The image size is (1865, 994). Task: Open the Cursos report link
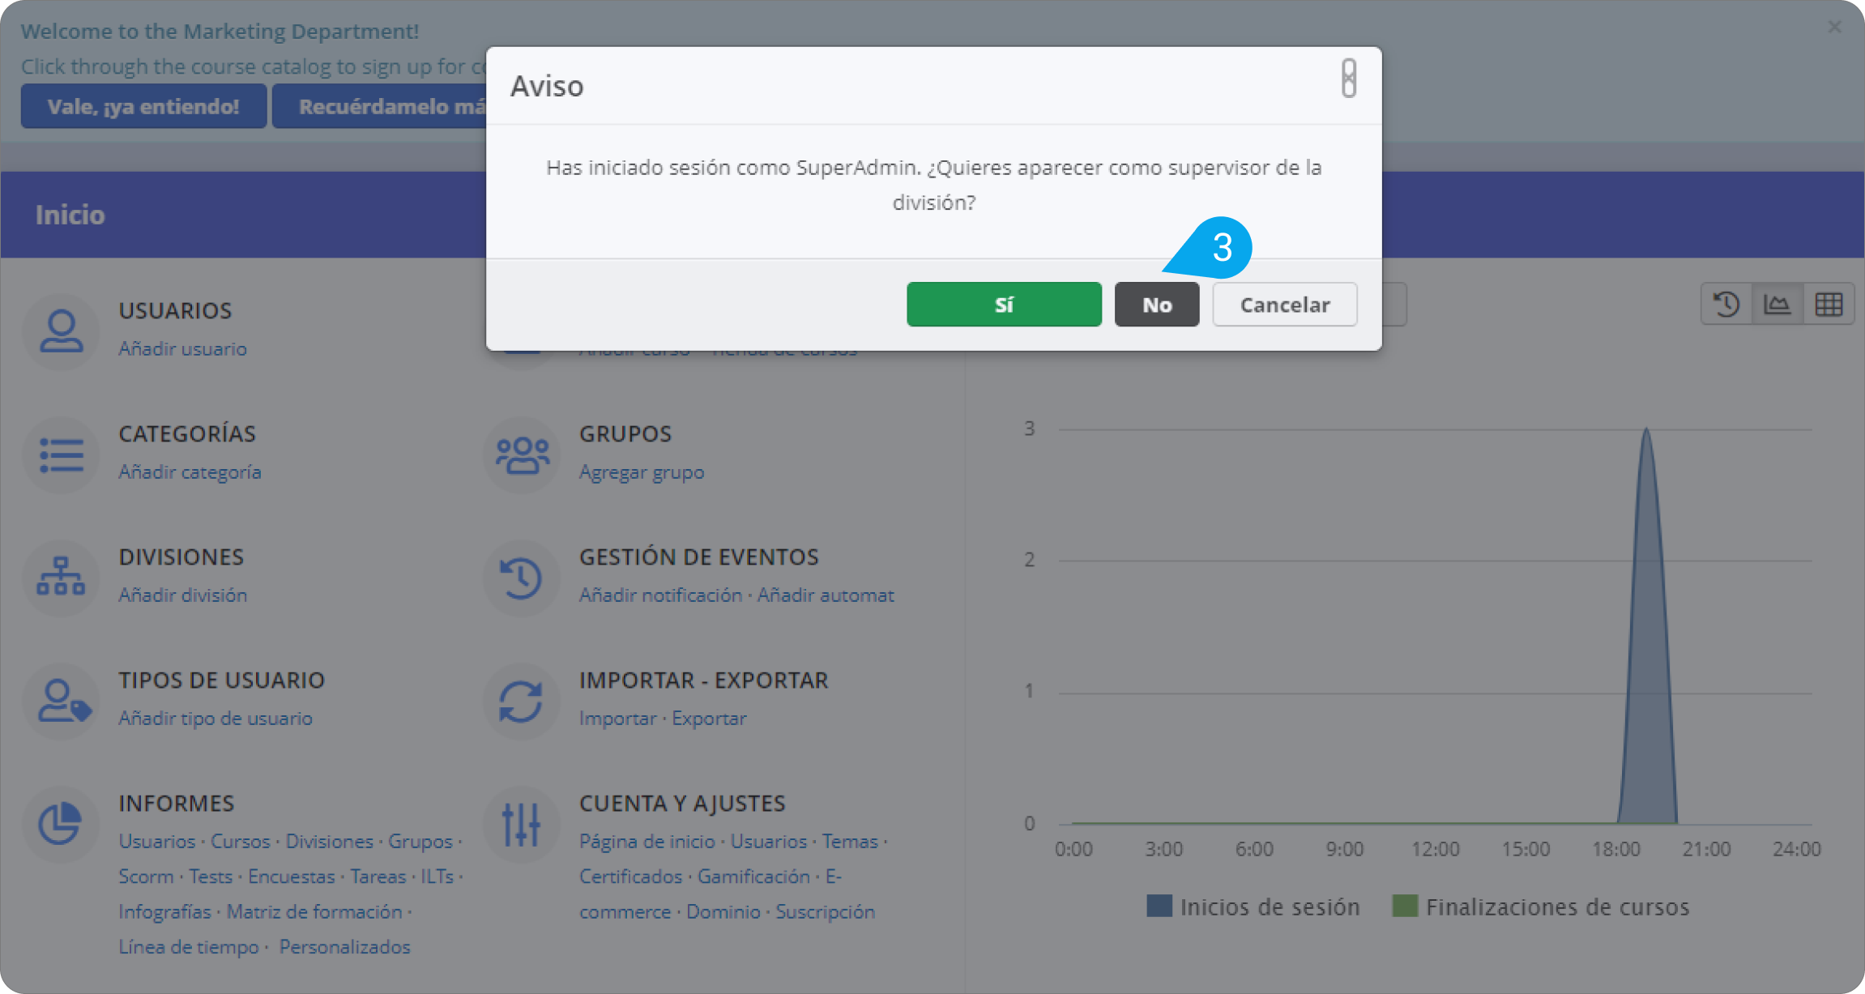click(240, 841)
